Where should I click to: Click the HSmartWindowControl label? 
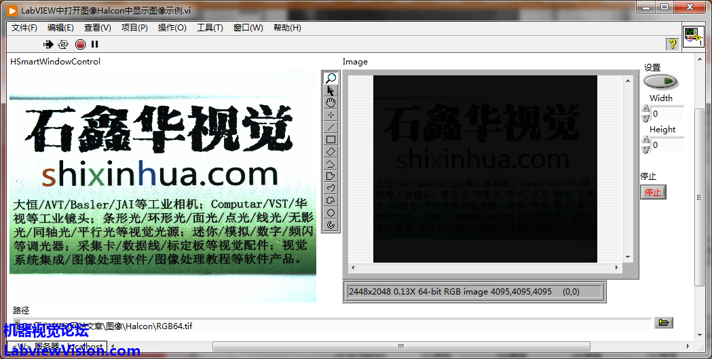point(56,62)
